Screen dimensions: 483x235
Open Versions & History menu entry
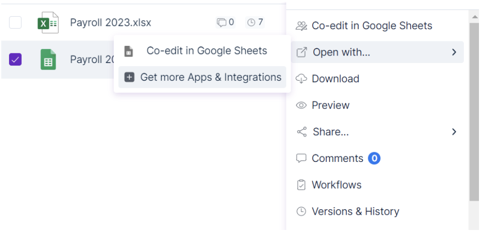click(355, 211)
